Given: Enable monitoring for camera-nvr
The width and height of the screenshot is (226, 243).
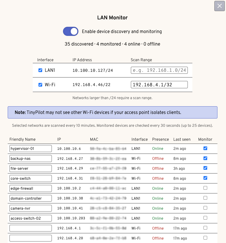Looking at the screenshot, I should point(205,208).
